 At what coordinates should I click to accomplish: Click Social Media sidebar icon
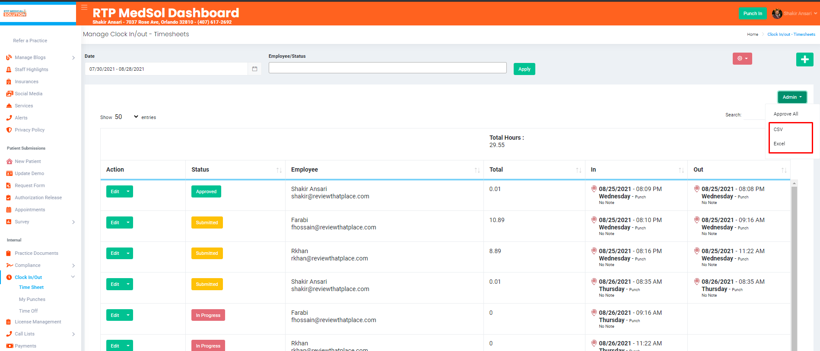9,94
